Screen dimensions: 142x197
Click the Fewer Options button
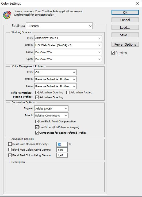[125, 44]
